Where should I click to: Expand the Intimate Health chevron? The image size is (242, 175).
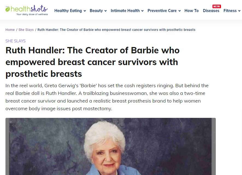point(142,11)
